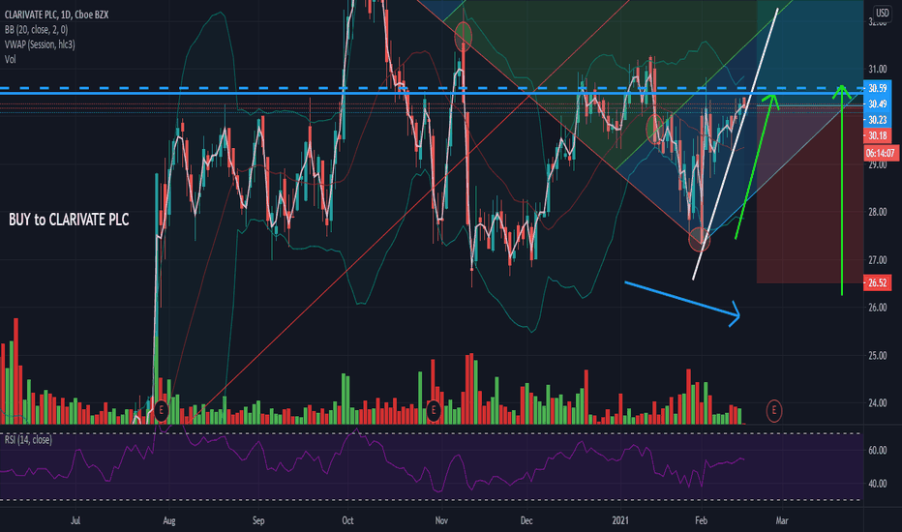Click the Feb label on time axis
Viewport: 902px width, 532px height.
701,520
